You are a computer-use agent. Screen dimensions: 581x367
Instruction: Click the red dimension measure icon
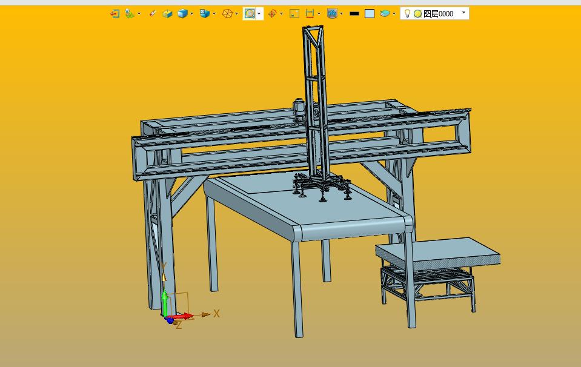(x=310, y=14)
